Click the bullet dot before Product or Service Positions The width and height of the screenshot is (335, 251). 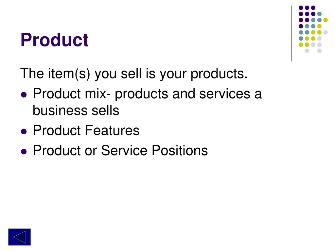[24, 151]
